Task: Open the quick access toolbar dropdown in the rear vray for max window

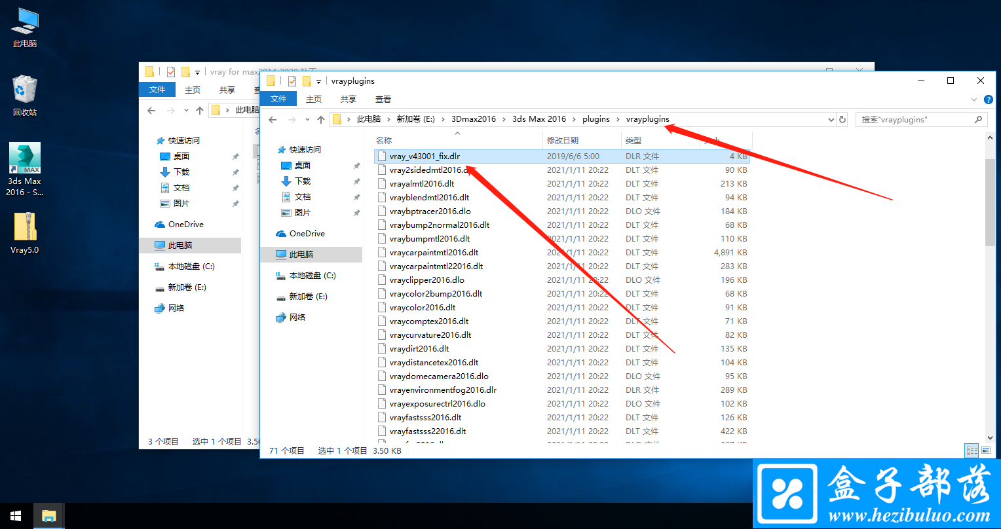Action: [197, 73]
